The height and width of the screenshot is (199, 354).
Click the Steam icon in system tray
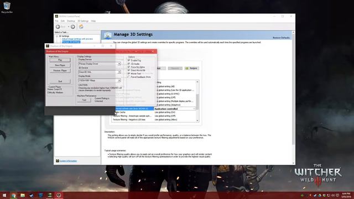315,195
